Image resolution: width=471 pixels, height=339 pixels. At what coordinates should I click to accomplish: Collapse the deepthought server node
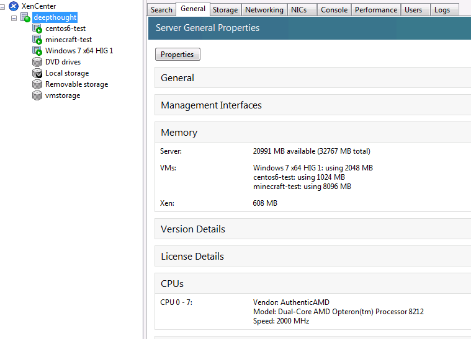pos(14,17)
